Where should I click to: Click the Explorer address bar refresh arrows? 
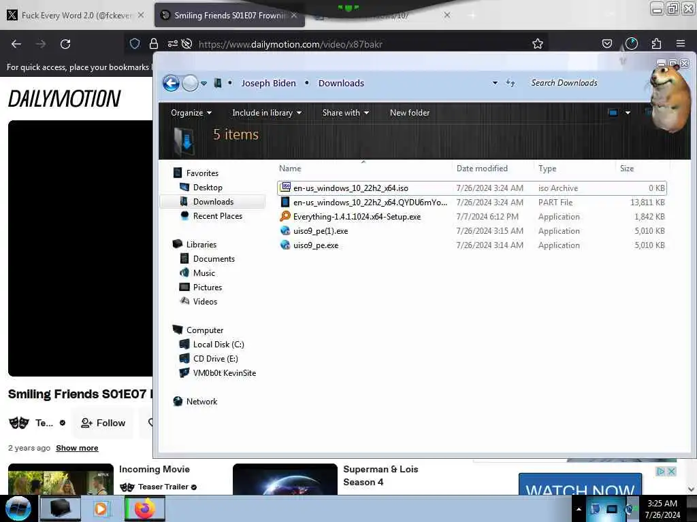pos(510,83)
